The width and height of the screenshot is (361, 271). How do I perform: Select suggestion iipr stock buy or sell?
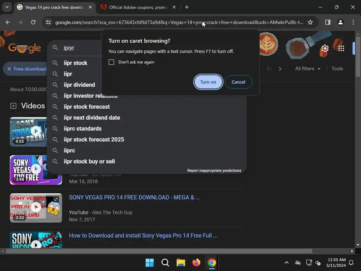[89, 161]
